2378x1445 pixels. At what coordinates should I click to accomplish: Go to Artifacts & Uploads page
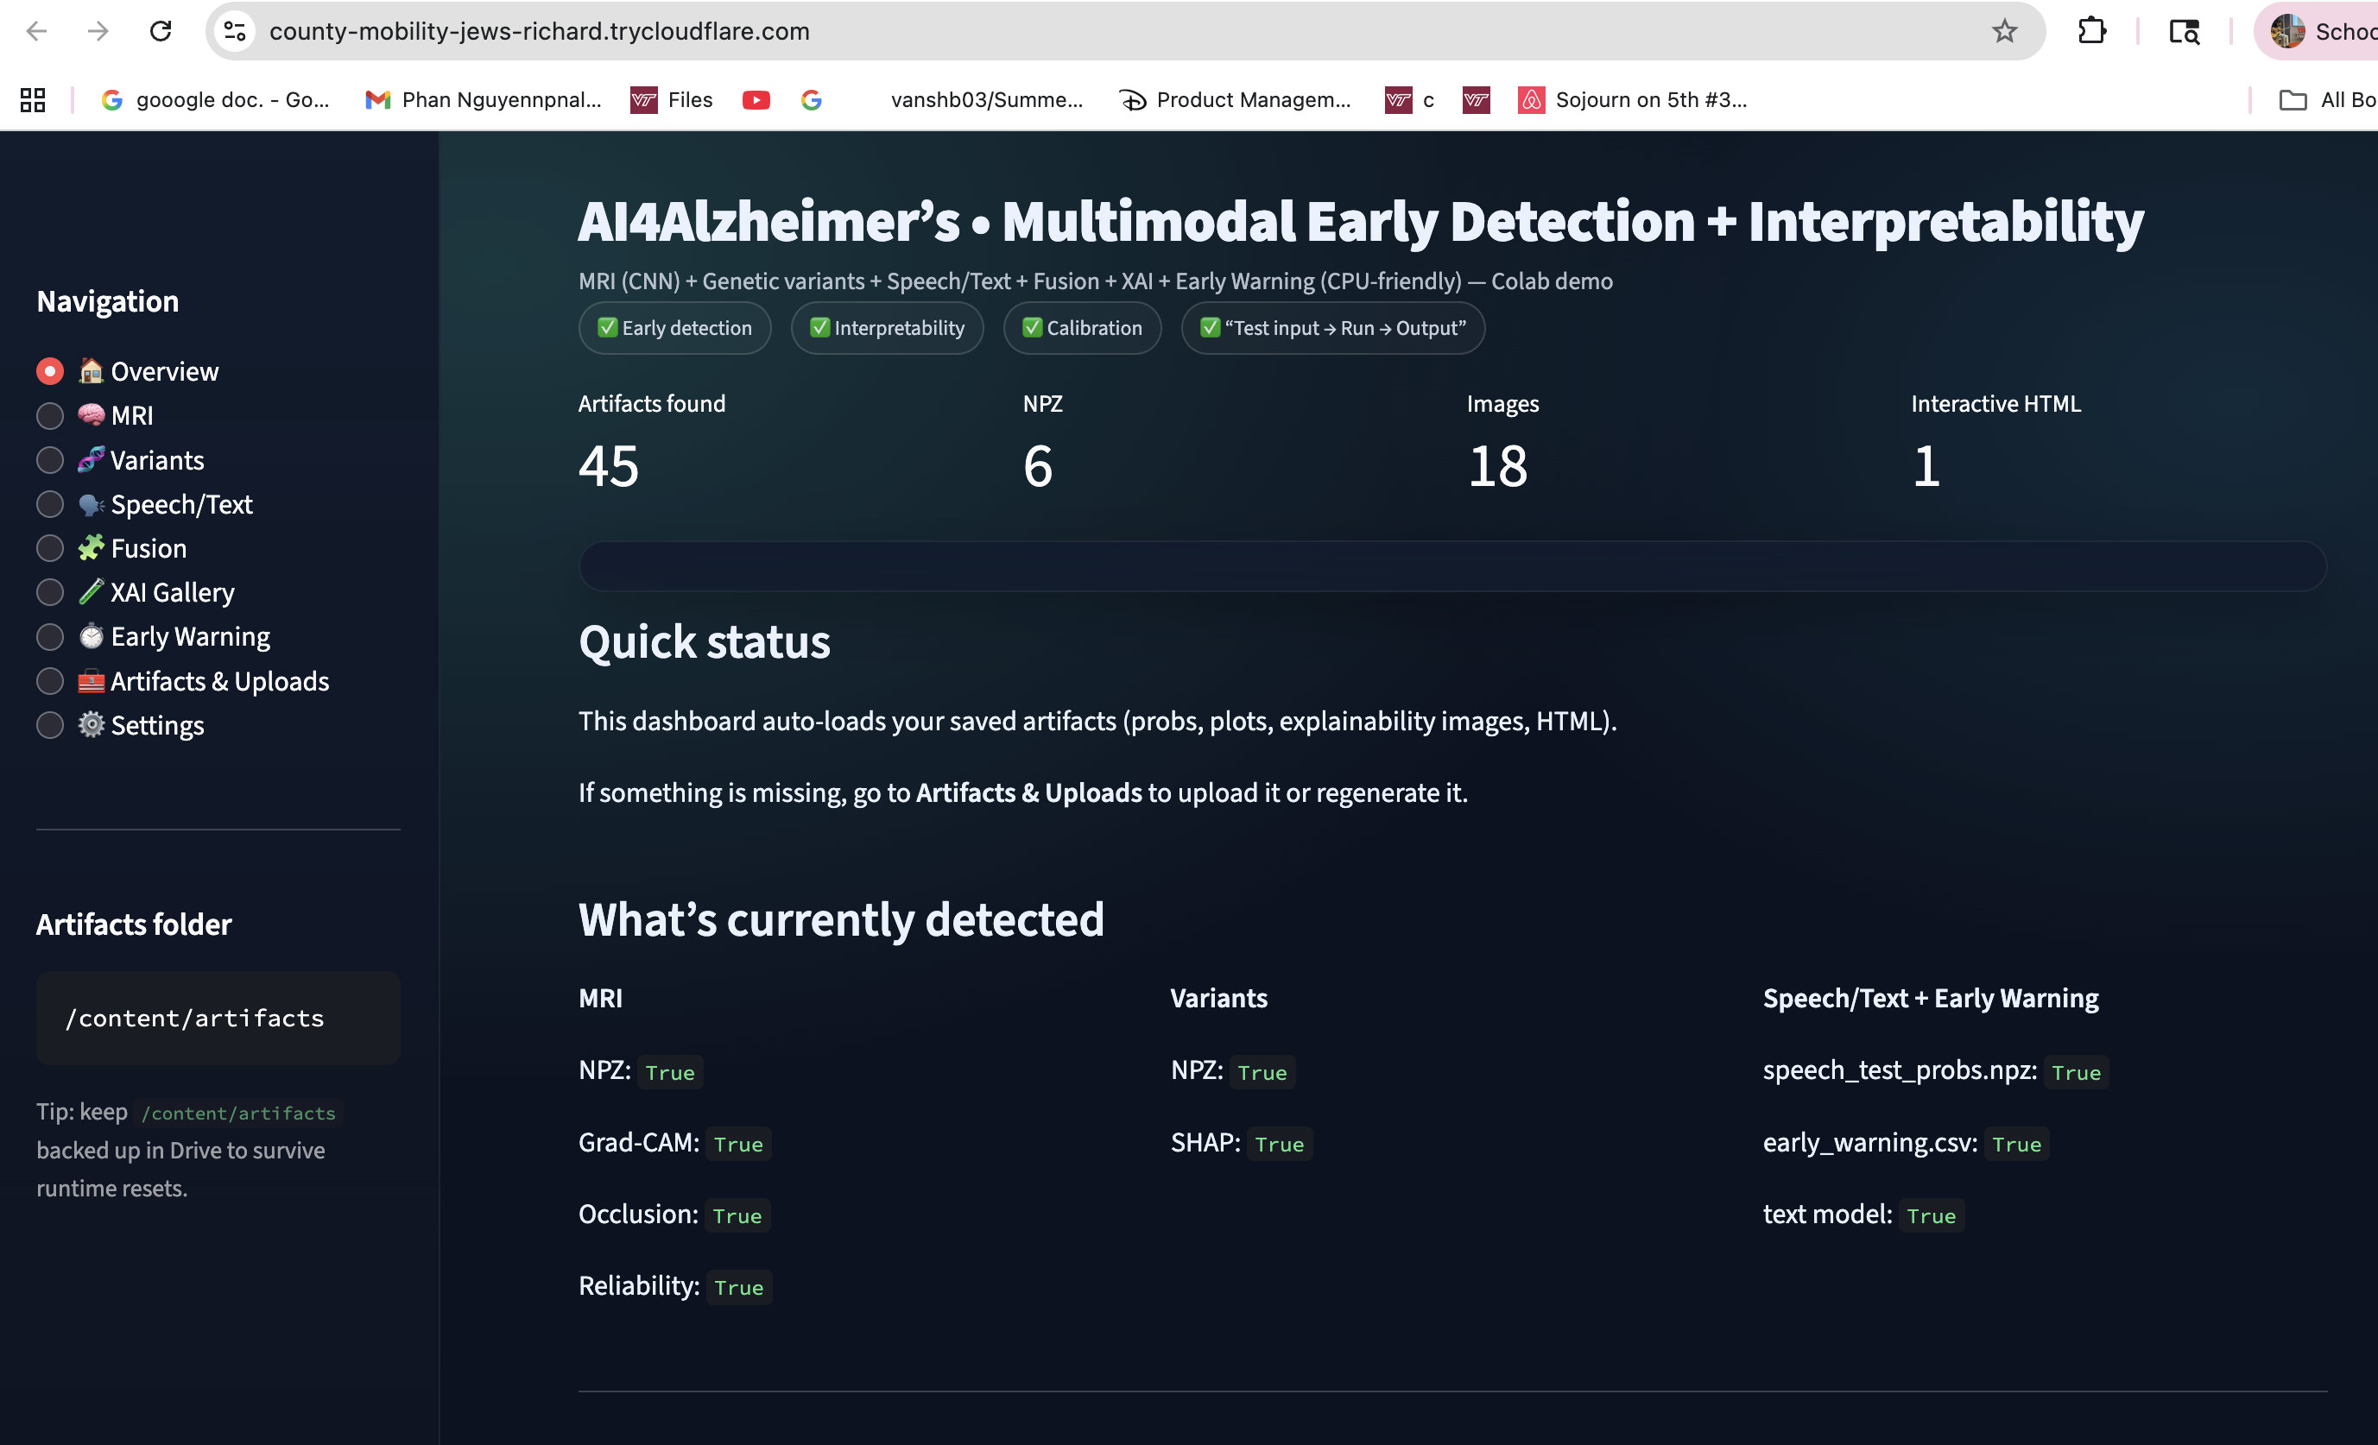50,681
